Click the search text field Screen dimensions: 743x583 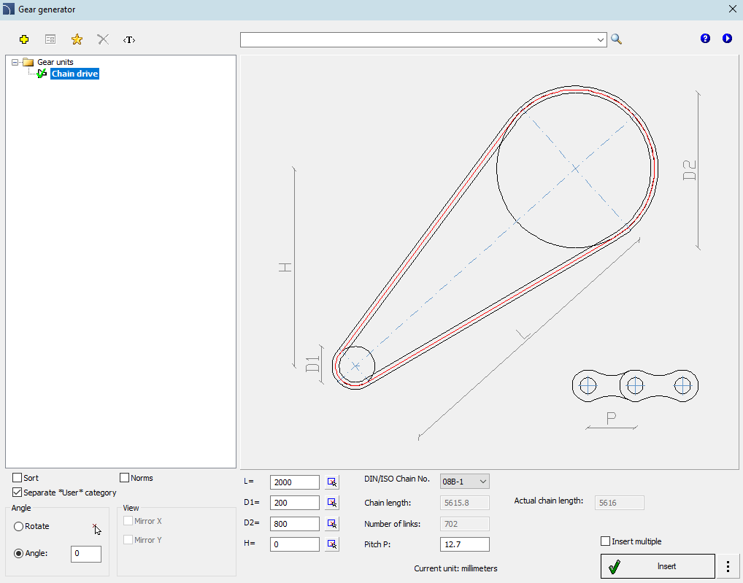pos(418,40)
